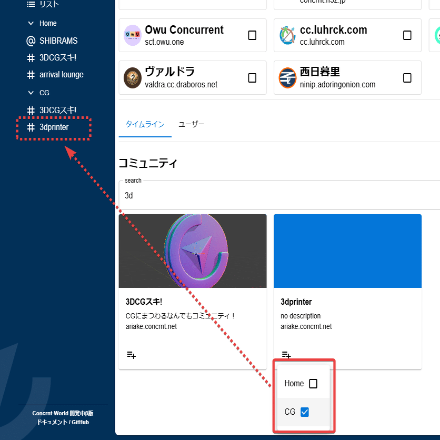This screenshot has width=440, height=440.
Task: Check the Owu Concurrent domain checkbox
Action: pos(252,35)
